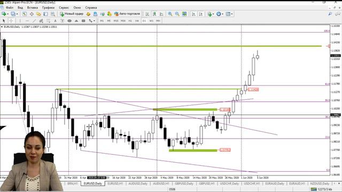Expand the profiles dropdown arrow

tap(17, 14)
